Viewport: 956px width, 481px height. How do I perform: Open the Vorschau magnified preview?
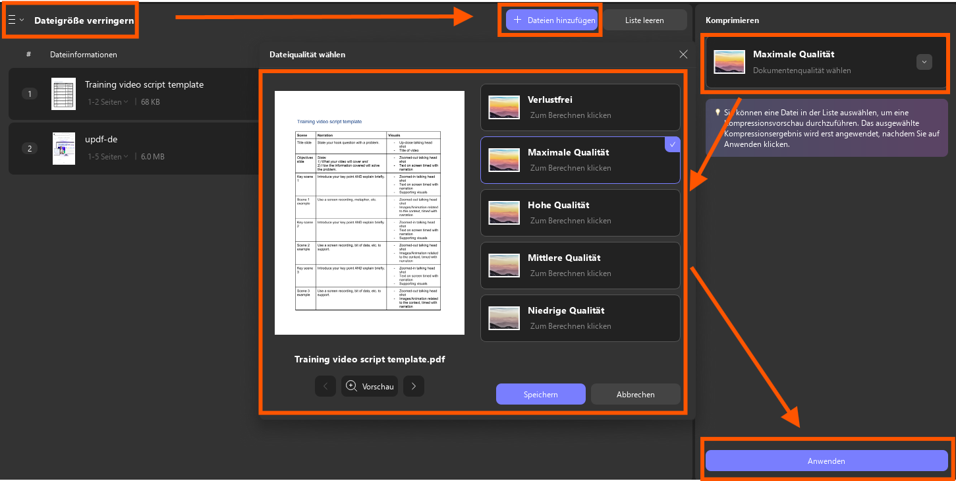coord(370,386)
